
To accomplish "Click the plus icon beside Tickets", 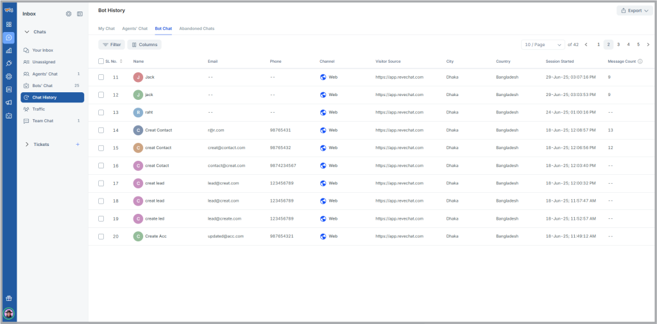I will (78, 144).
